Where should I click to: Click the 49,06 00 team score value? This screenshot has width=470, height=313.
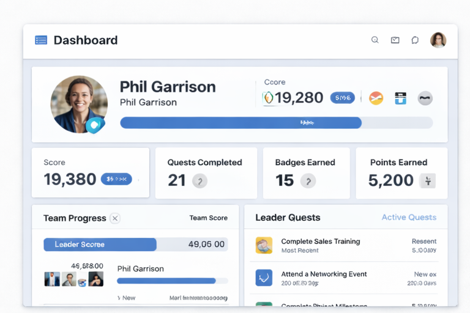tap(206, 245)
